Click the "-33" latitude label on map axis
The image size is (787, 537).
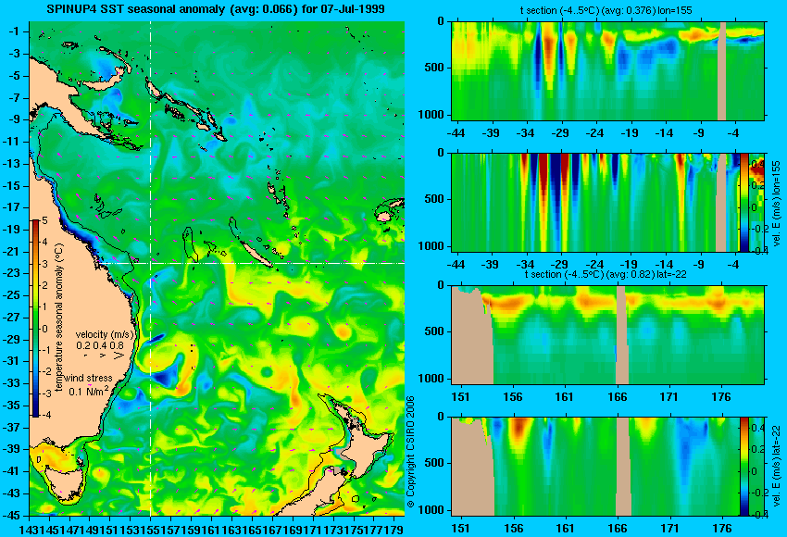[13, 383]
